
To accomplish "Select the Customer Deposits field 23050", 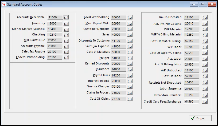I will tap(118, 29).
